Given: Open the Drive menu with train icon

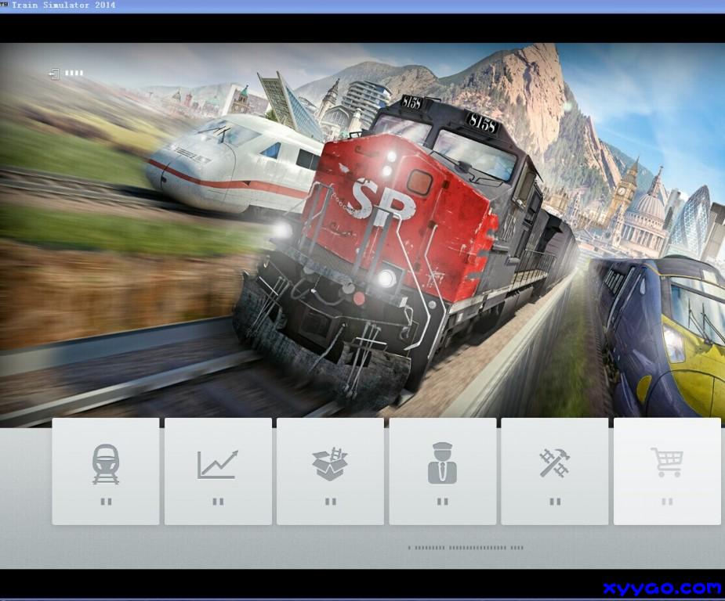Looking at the screenshot, I should pyautogui.click(x=106, y=471).
